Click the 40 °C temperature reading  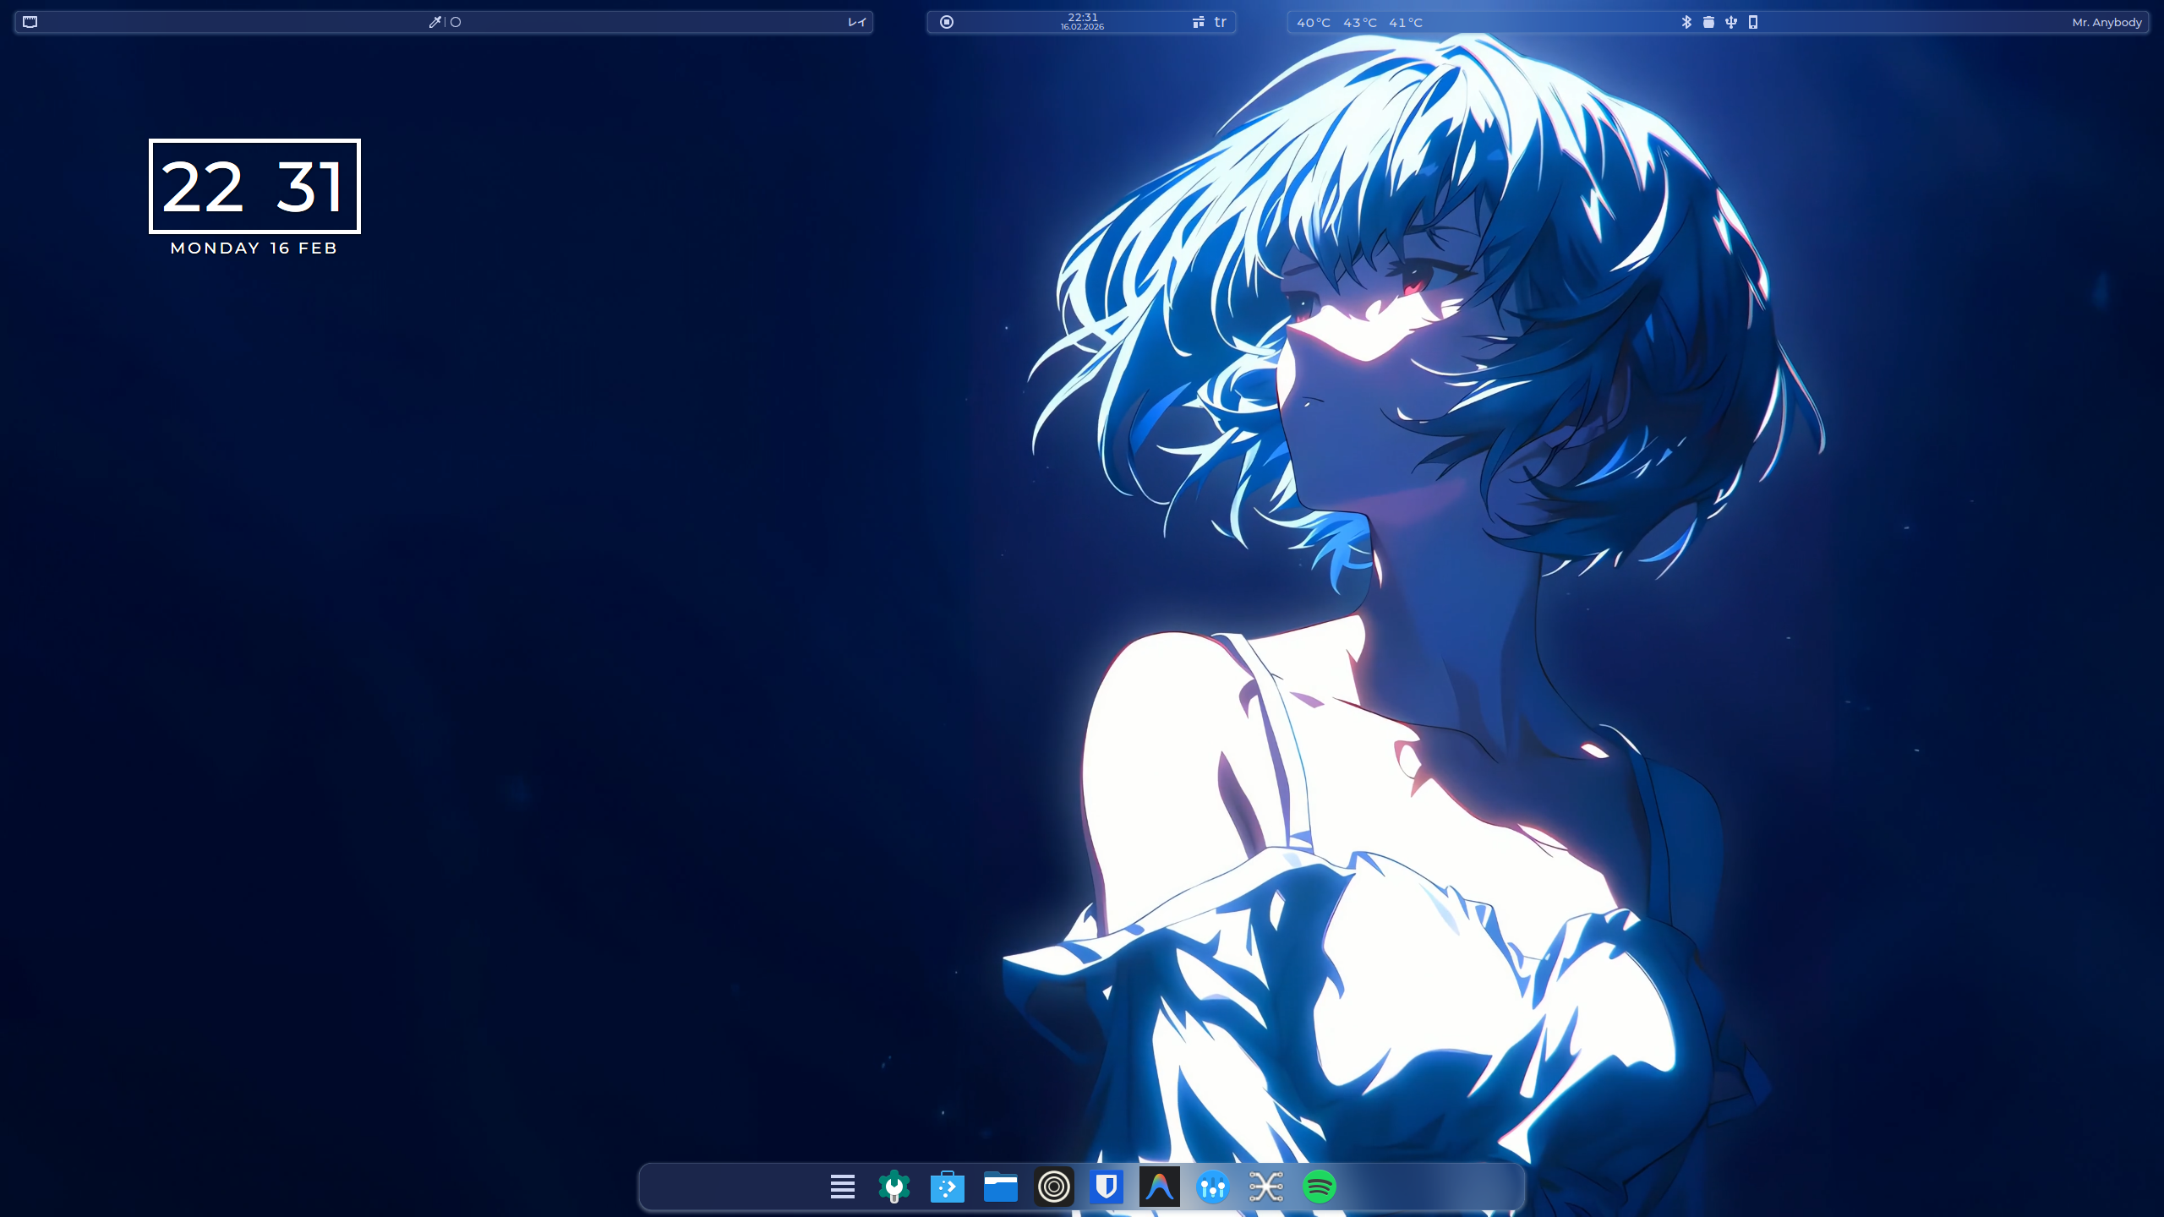pyautogui.click(x=1314, y=23)
